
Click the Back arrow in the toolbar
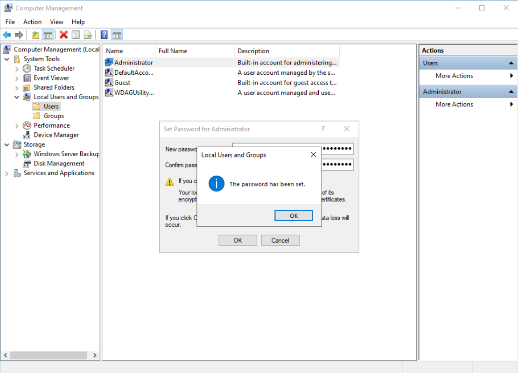coord(7,35)
